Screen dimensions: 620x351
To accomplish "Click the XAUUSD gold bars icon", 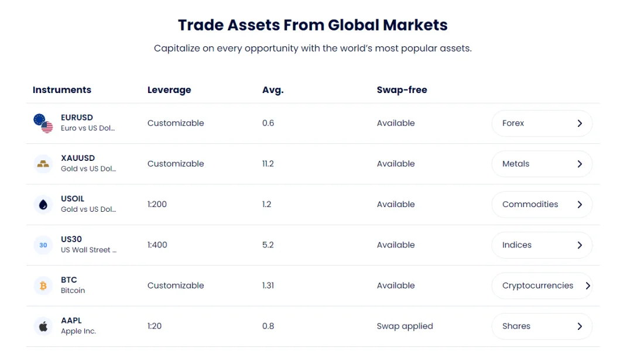I will click(x=43, y=164).
